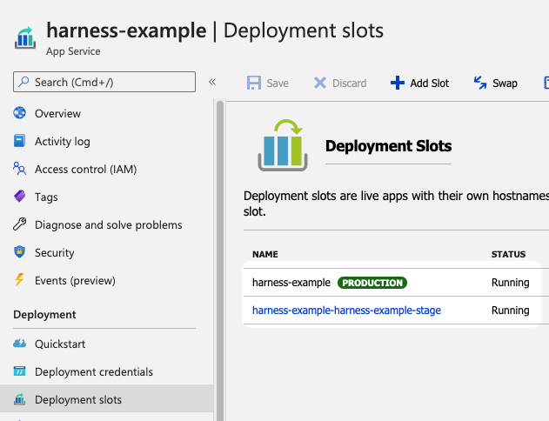Click the Security shield icon
549x421 pixels.
point(20,252)
